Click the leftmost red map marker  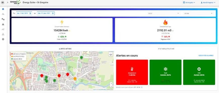tap(42, 76)
